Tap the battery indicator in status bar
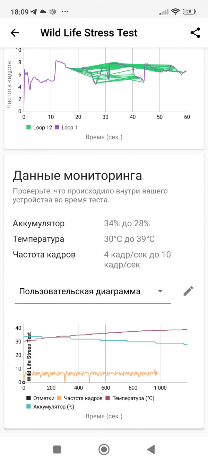The width and height of the screenshot is (208, 462). coord(189,11)
